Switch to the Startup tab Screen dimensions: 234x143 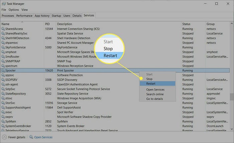[x=56, y=16]
